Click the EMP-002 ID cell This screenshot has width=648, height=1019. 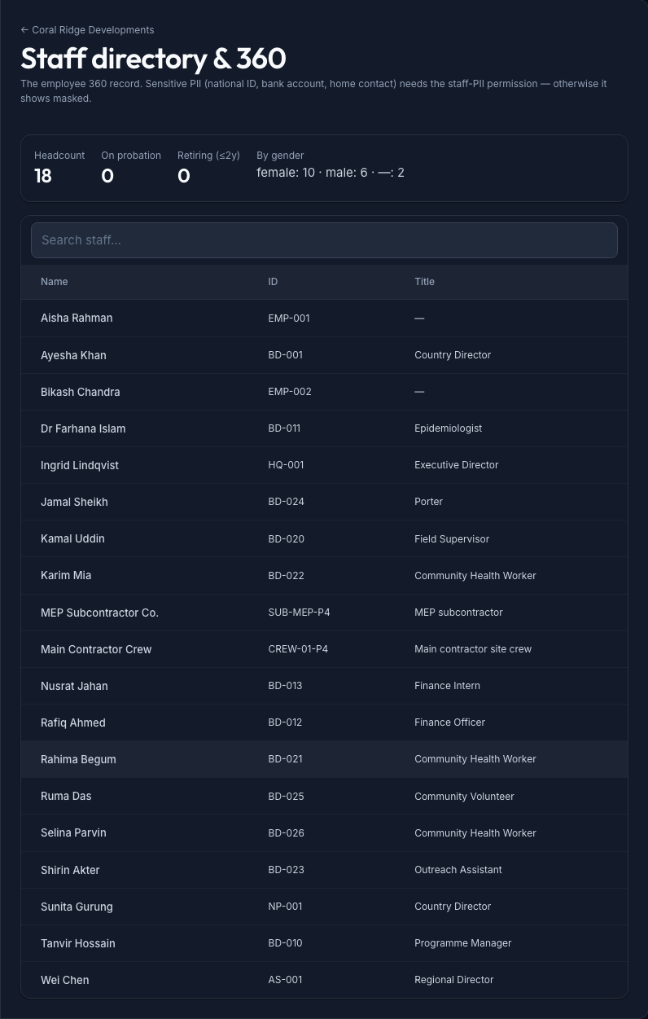(290, 392)
